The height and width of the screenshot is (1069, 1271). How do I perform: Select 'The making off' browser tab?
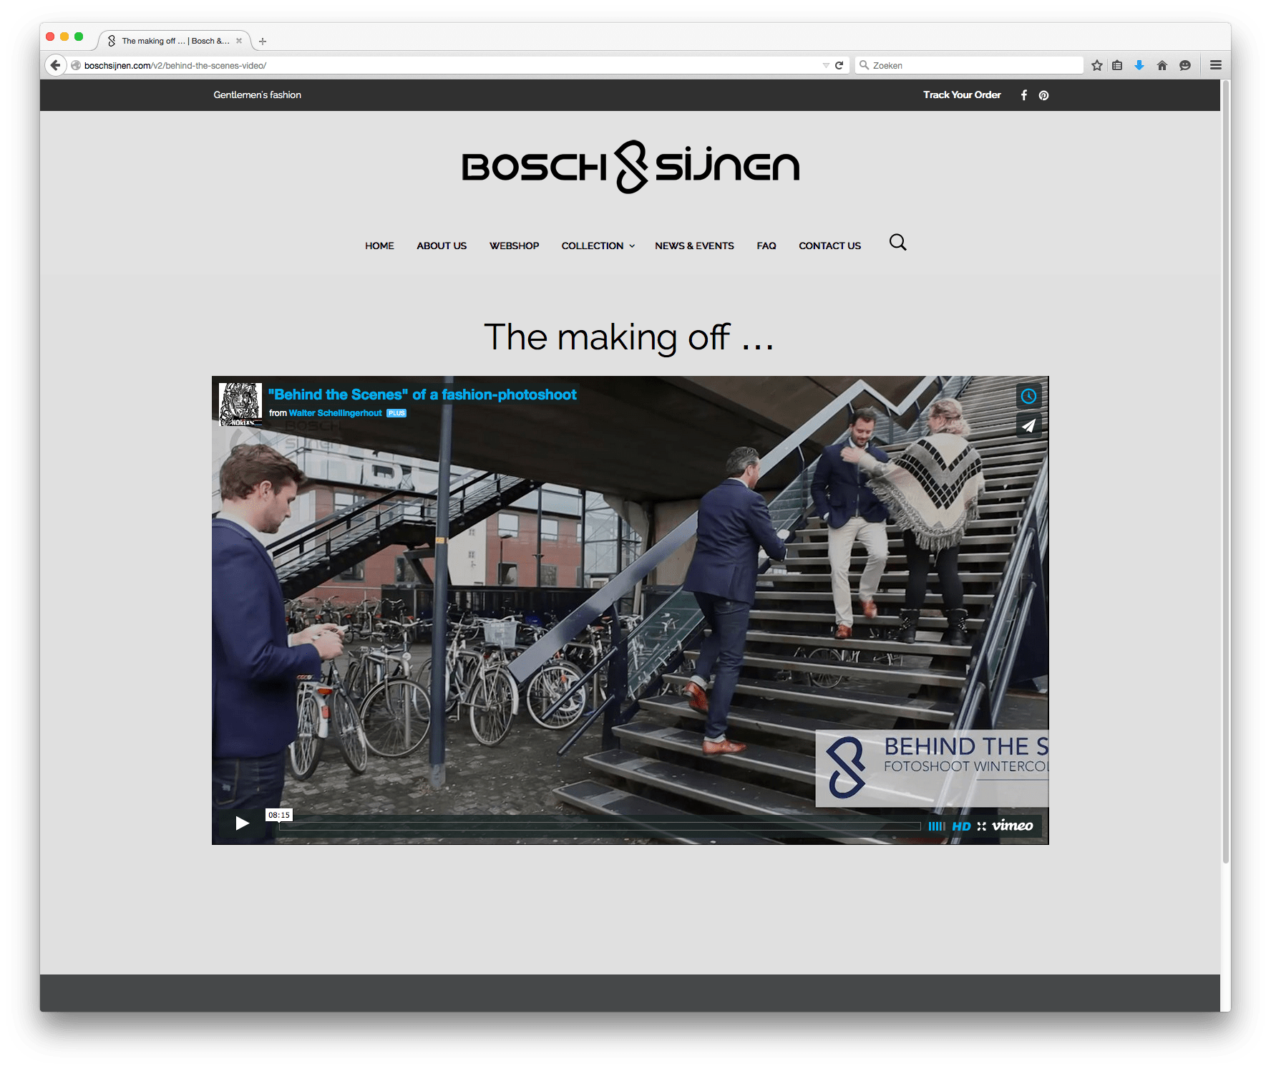pos(175,41)
